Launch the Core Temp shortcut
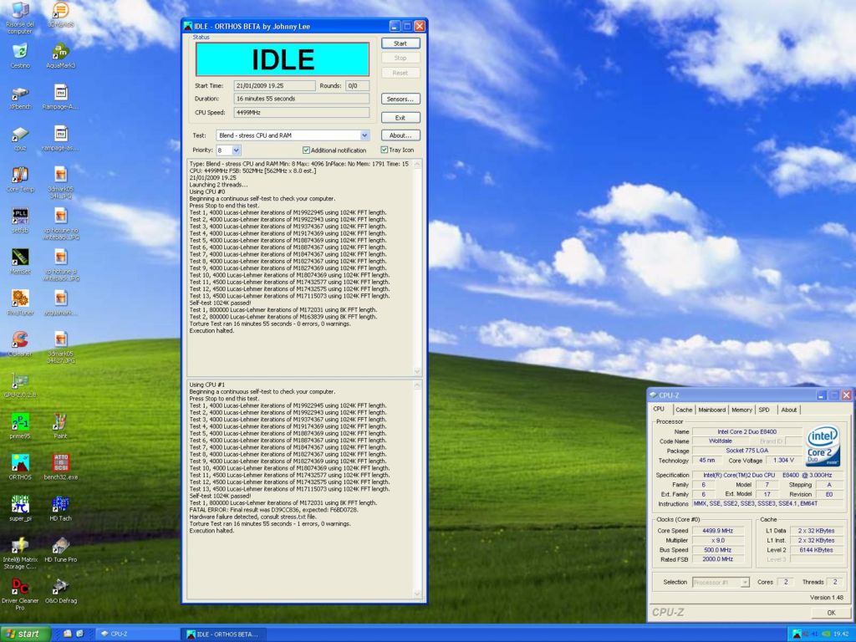Image resolution: width=856 pixels, height=642 pixels. 20,180
